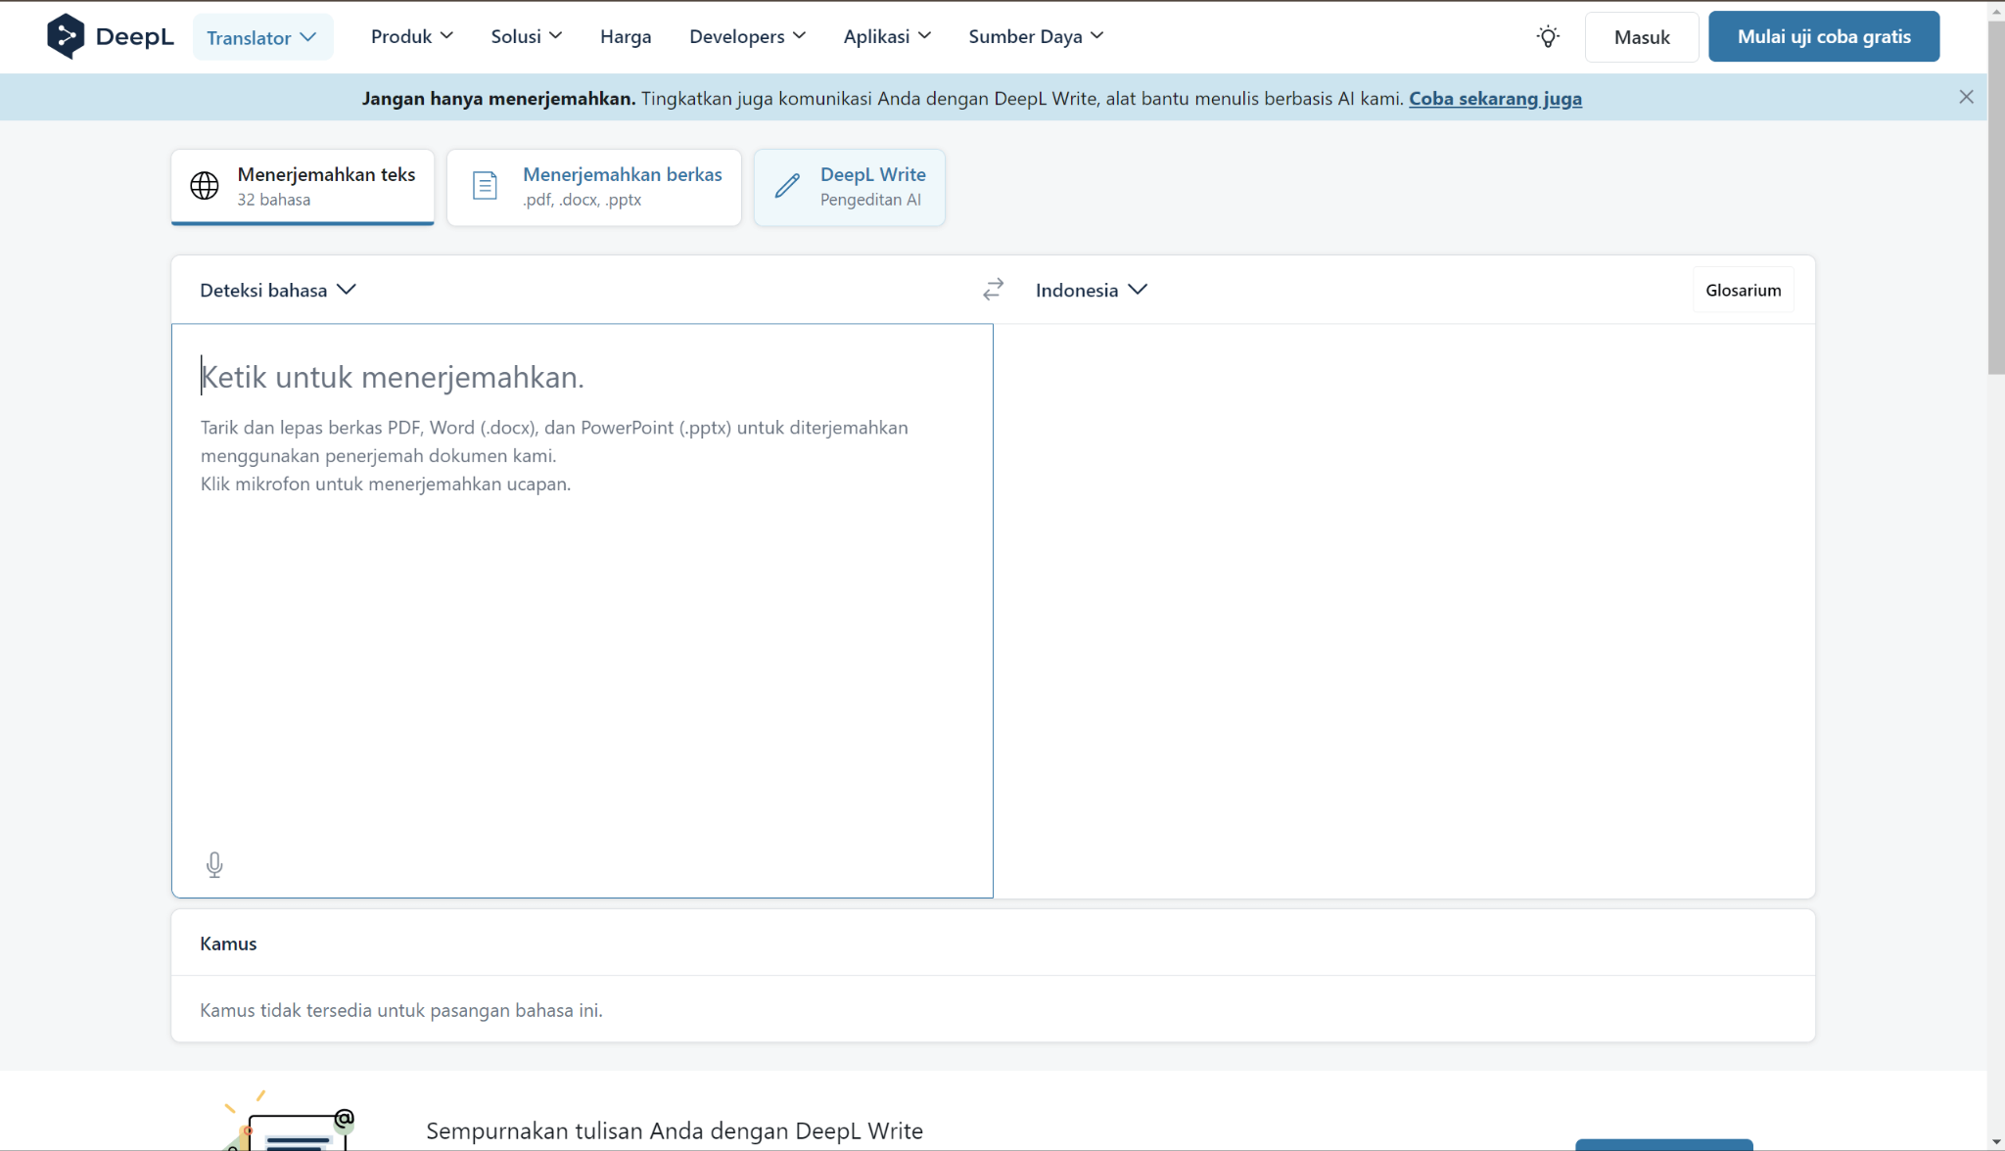Screen dimensions: 2005x1151
Task: Click the swap languages arrows icon
Action: (993, 290)
